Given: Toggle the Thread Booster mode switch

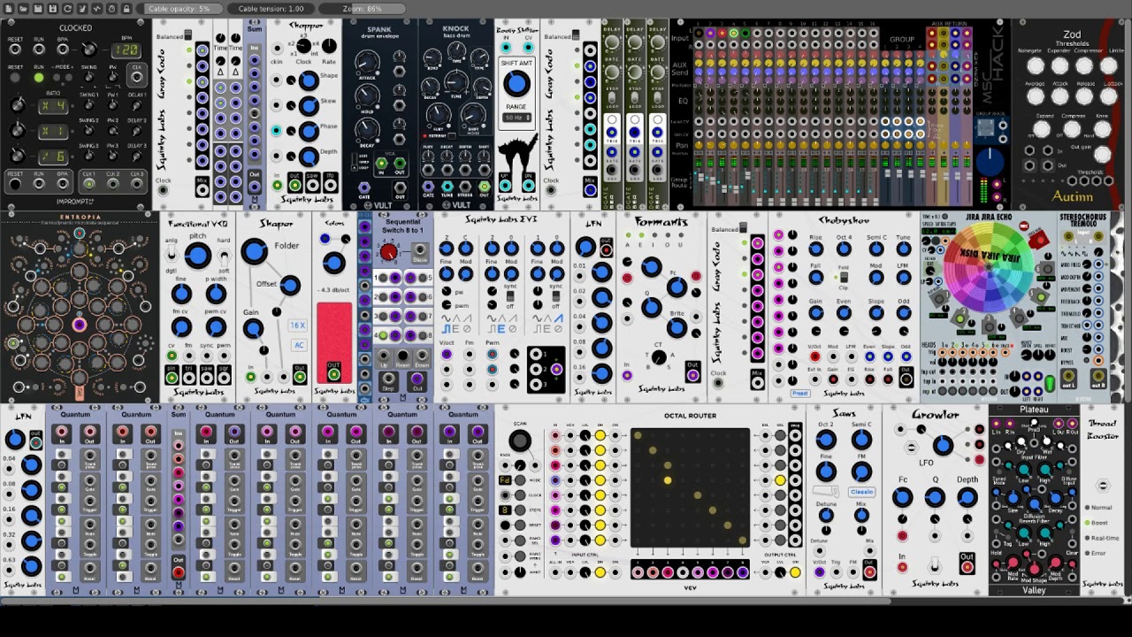Looking at the screenshot, I should pos(1103,486).
